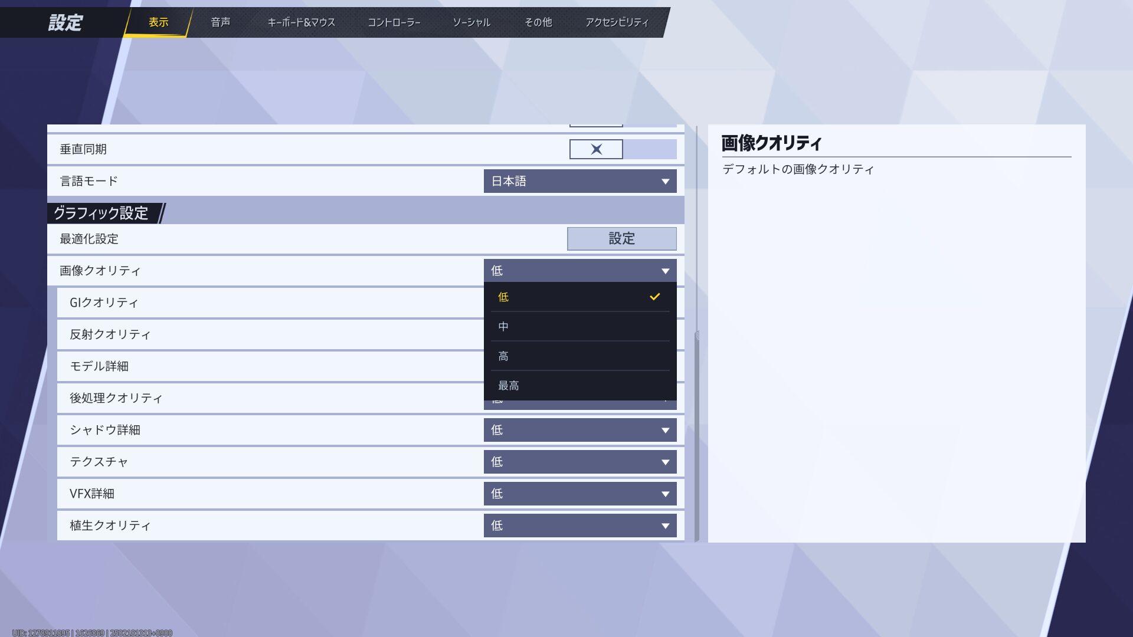Open the 言語モード dropdown showing 日本語
This screenshot has height=637, width=1133.
click(x=579, y=181)
